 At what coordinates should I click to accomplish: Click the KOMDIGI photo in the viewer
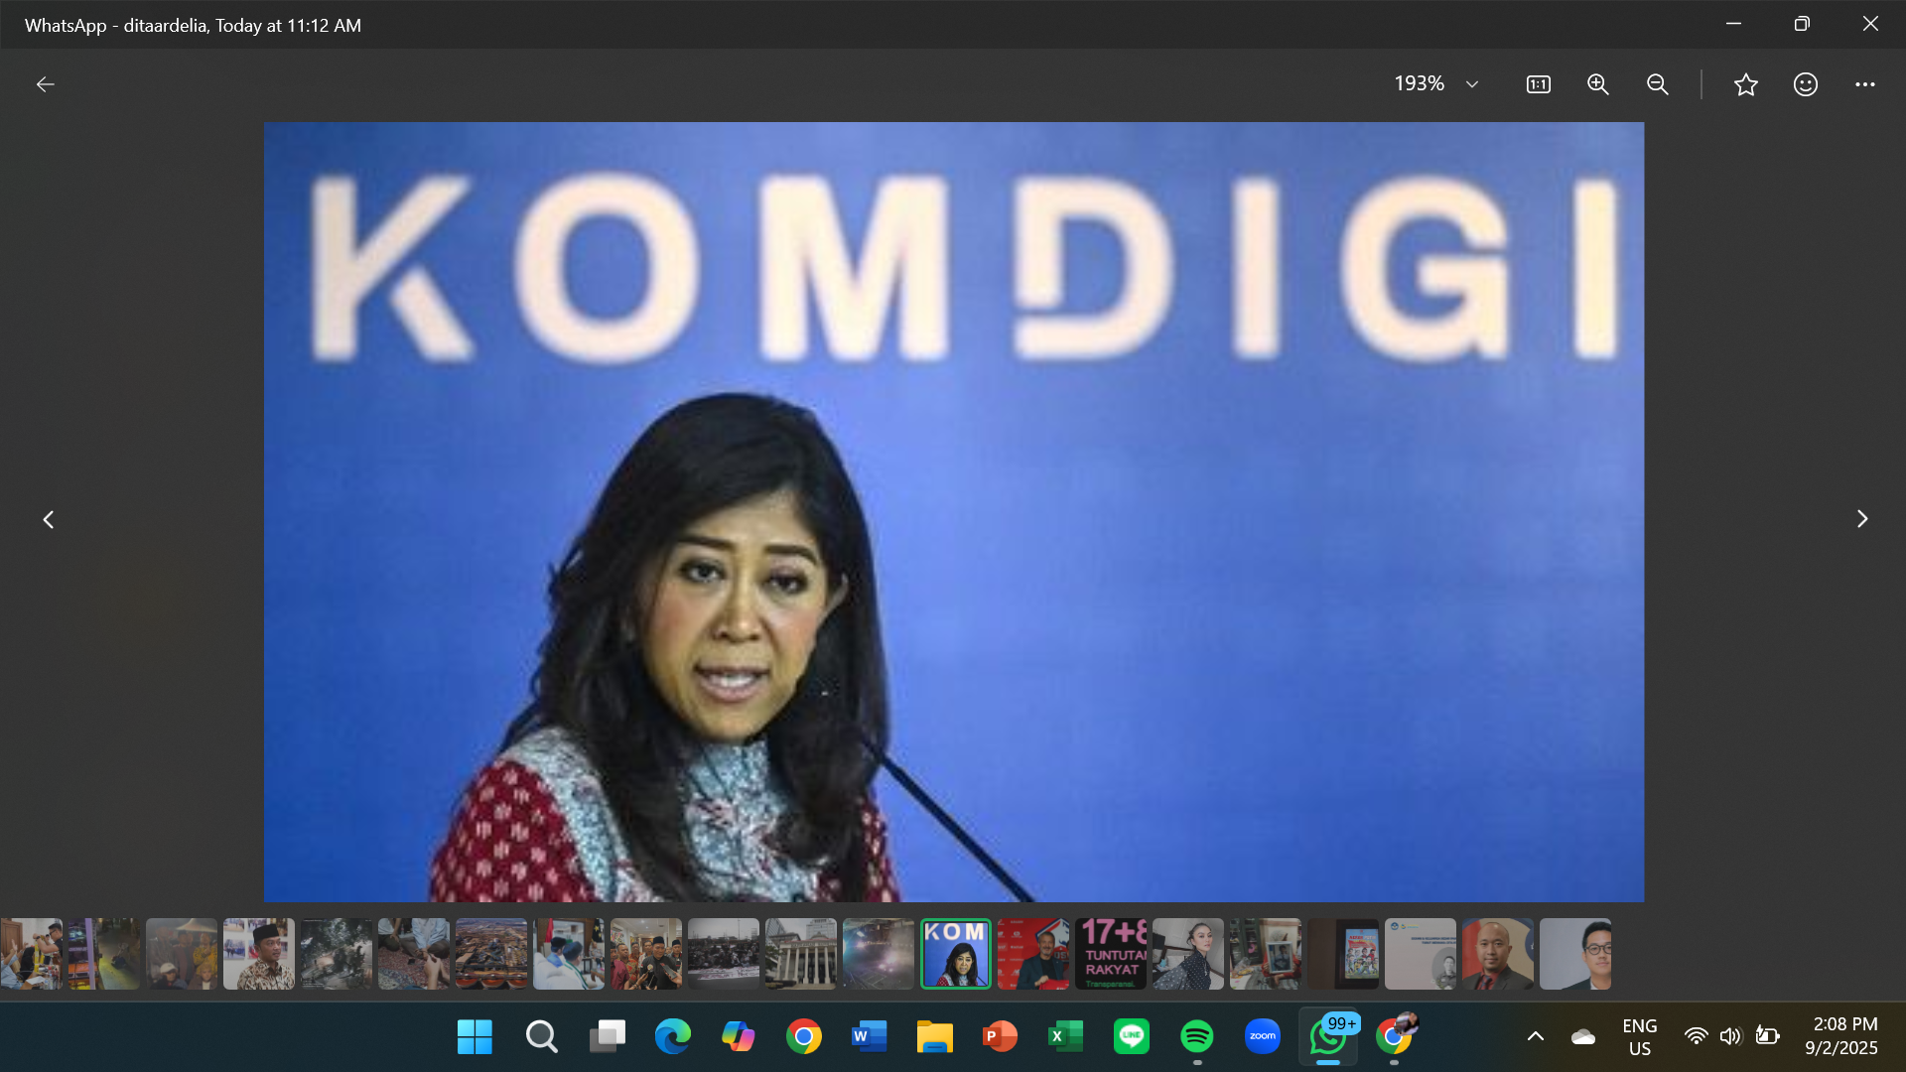(953, 512)
